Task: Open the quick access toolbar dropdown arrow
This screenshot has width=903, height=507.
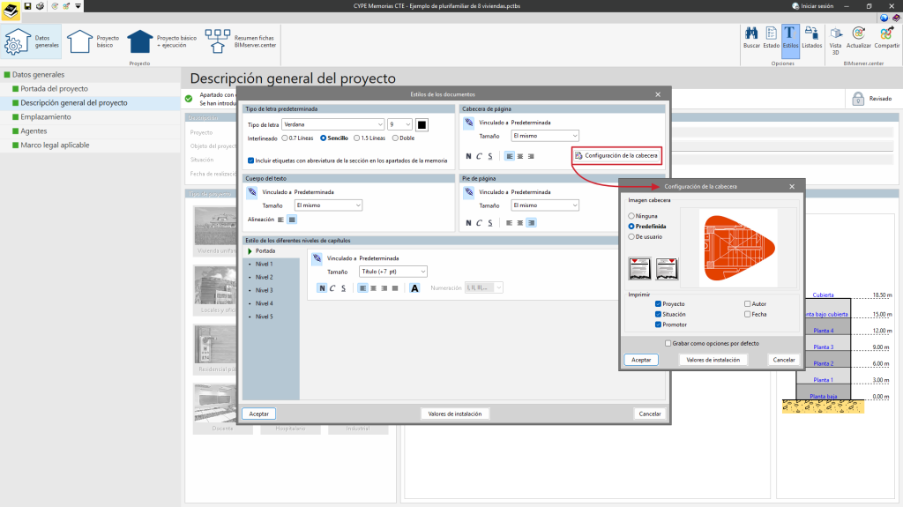Action: click(78, 6)
